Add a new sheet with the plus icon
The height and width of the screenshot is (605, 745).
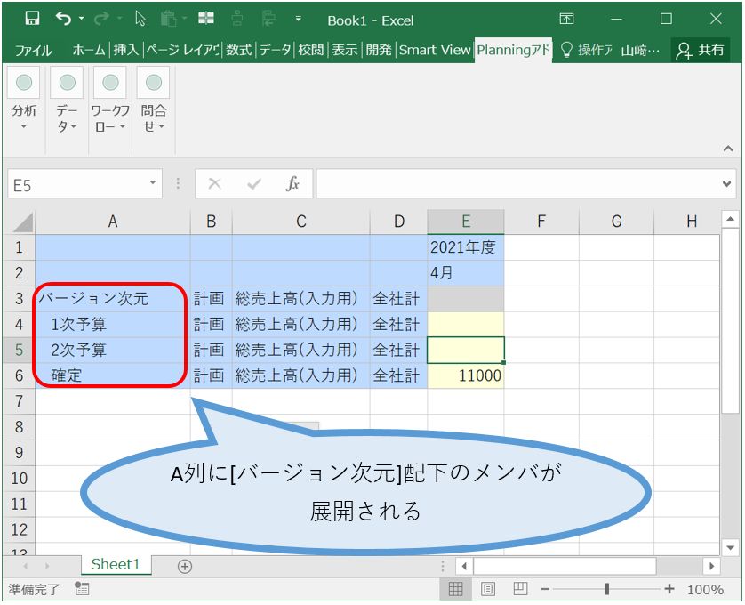click(x=185, y=566)
